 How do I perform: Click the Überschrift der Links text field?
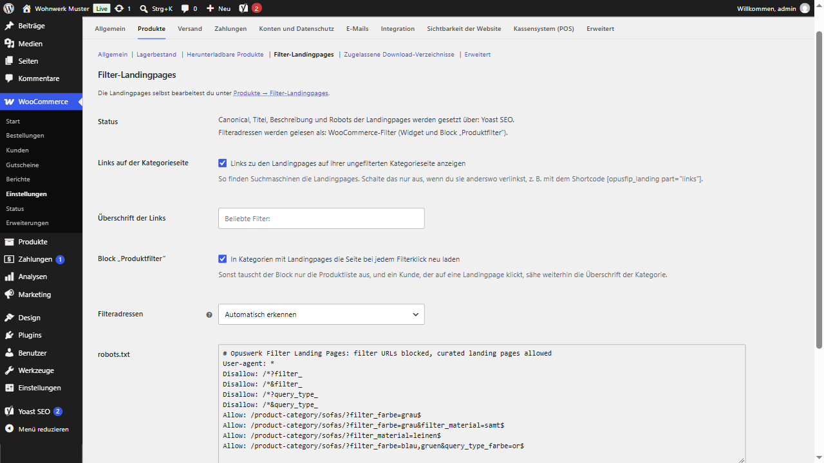click(x=321, y=218)
